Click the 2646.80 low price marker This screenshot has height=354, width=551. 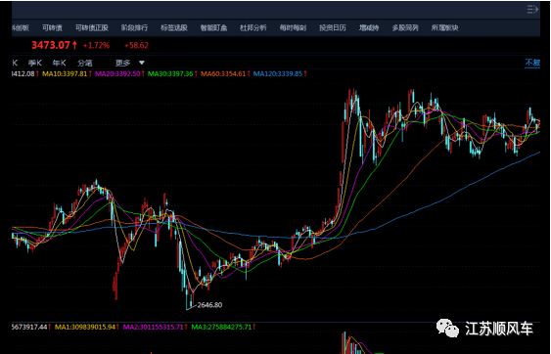pos(209,305)
